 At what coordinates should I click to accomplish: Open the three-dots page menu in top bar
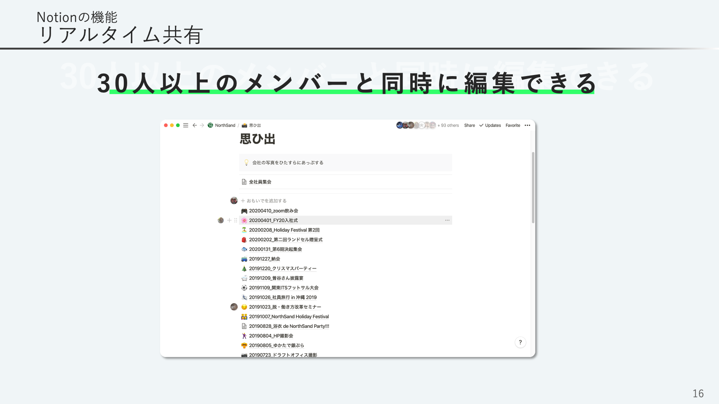(527, 125)
